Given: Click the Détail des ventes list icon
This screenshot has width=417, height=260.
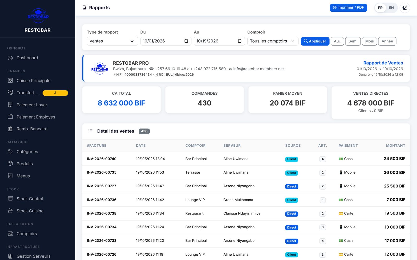Looking at the screenshot, I should coord(90,131).
